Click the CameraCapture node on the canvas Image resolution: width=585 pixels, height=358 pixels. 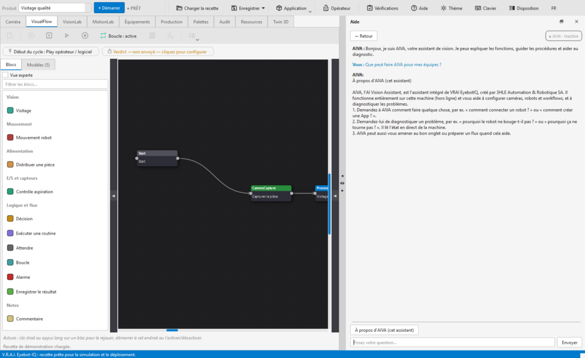tap(271, 193)
